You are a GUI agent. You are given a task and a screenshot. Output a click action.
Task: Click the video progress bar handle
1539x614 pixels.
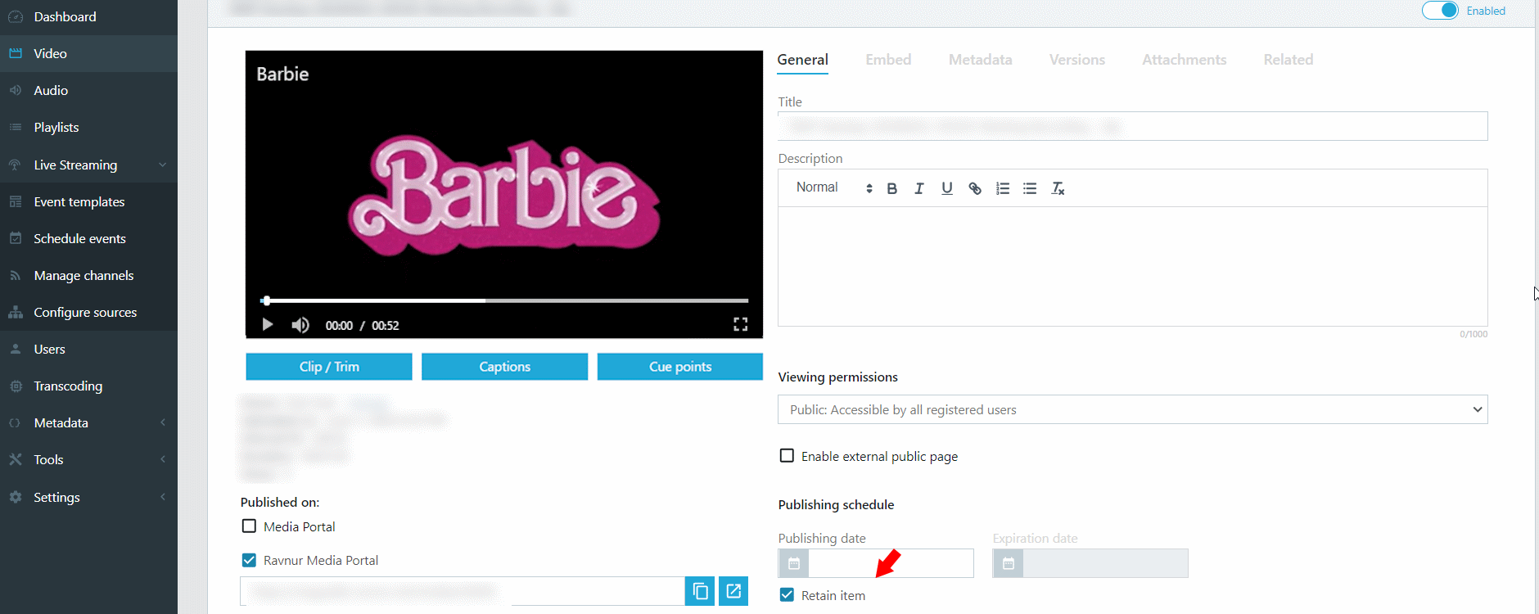click(266, 300)
